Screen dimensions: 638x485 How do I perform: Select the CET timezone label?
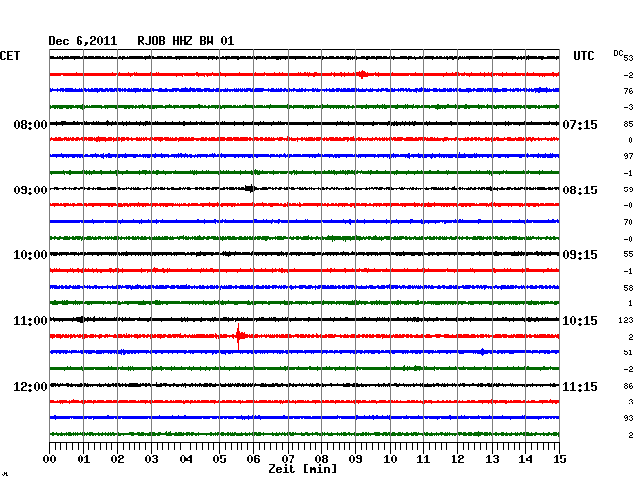[x=10, y=56]
